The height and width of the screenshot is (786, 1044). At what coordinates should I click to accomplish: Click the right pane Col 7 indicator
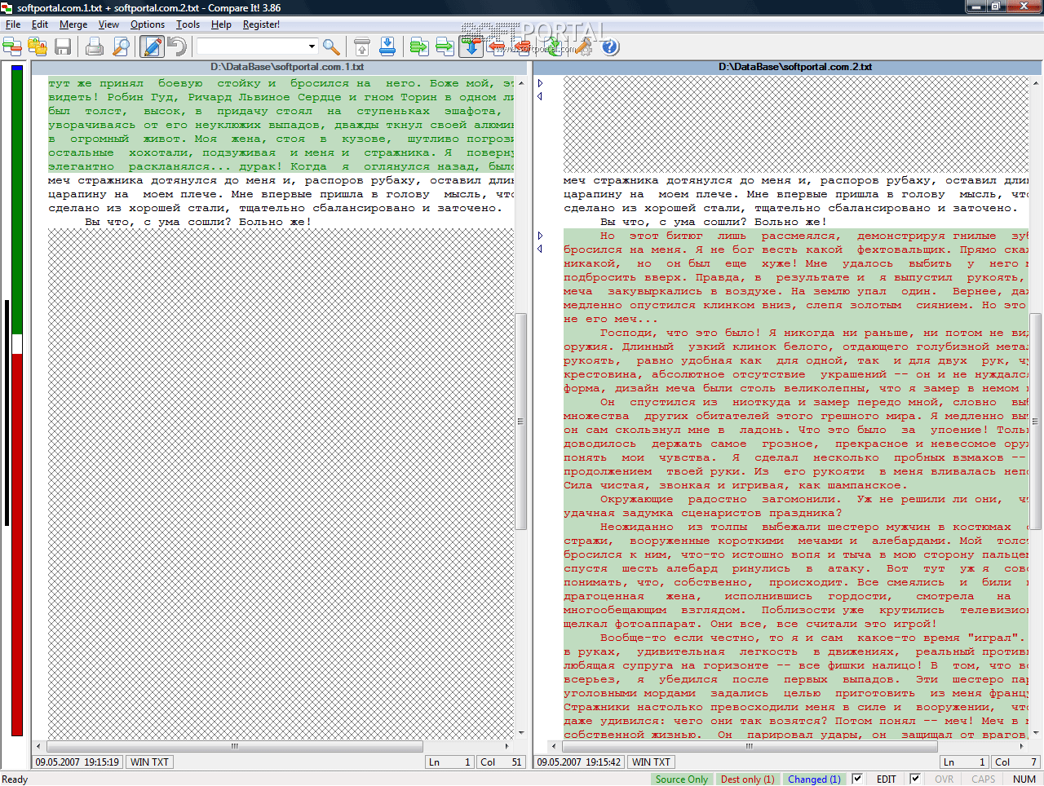[1015, 762]
